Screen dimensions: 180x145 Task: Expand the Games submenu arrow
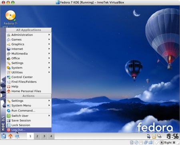pyautogui.click(x=49, y=40)
